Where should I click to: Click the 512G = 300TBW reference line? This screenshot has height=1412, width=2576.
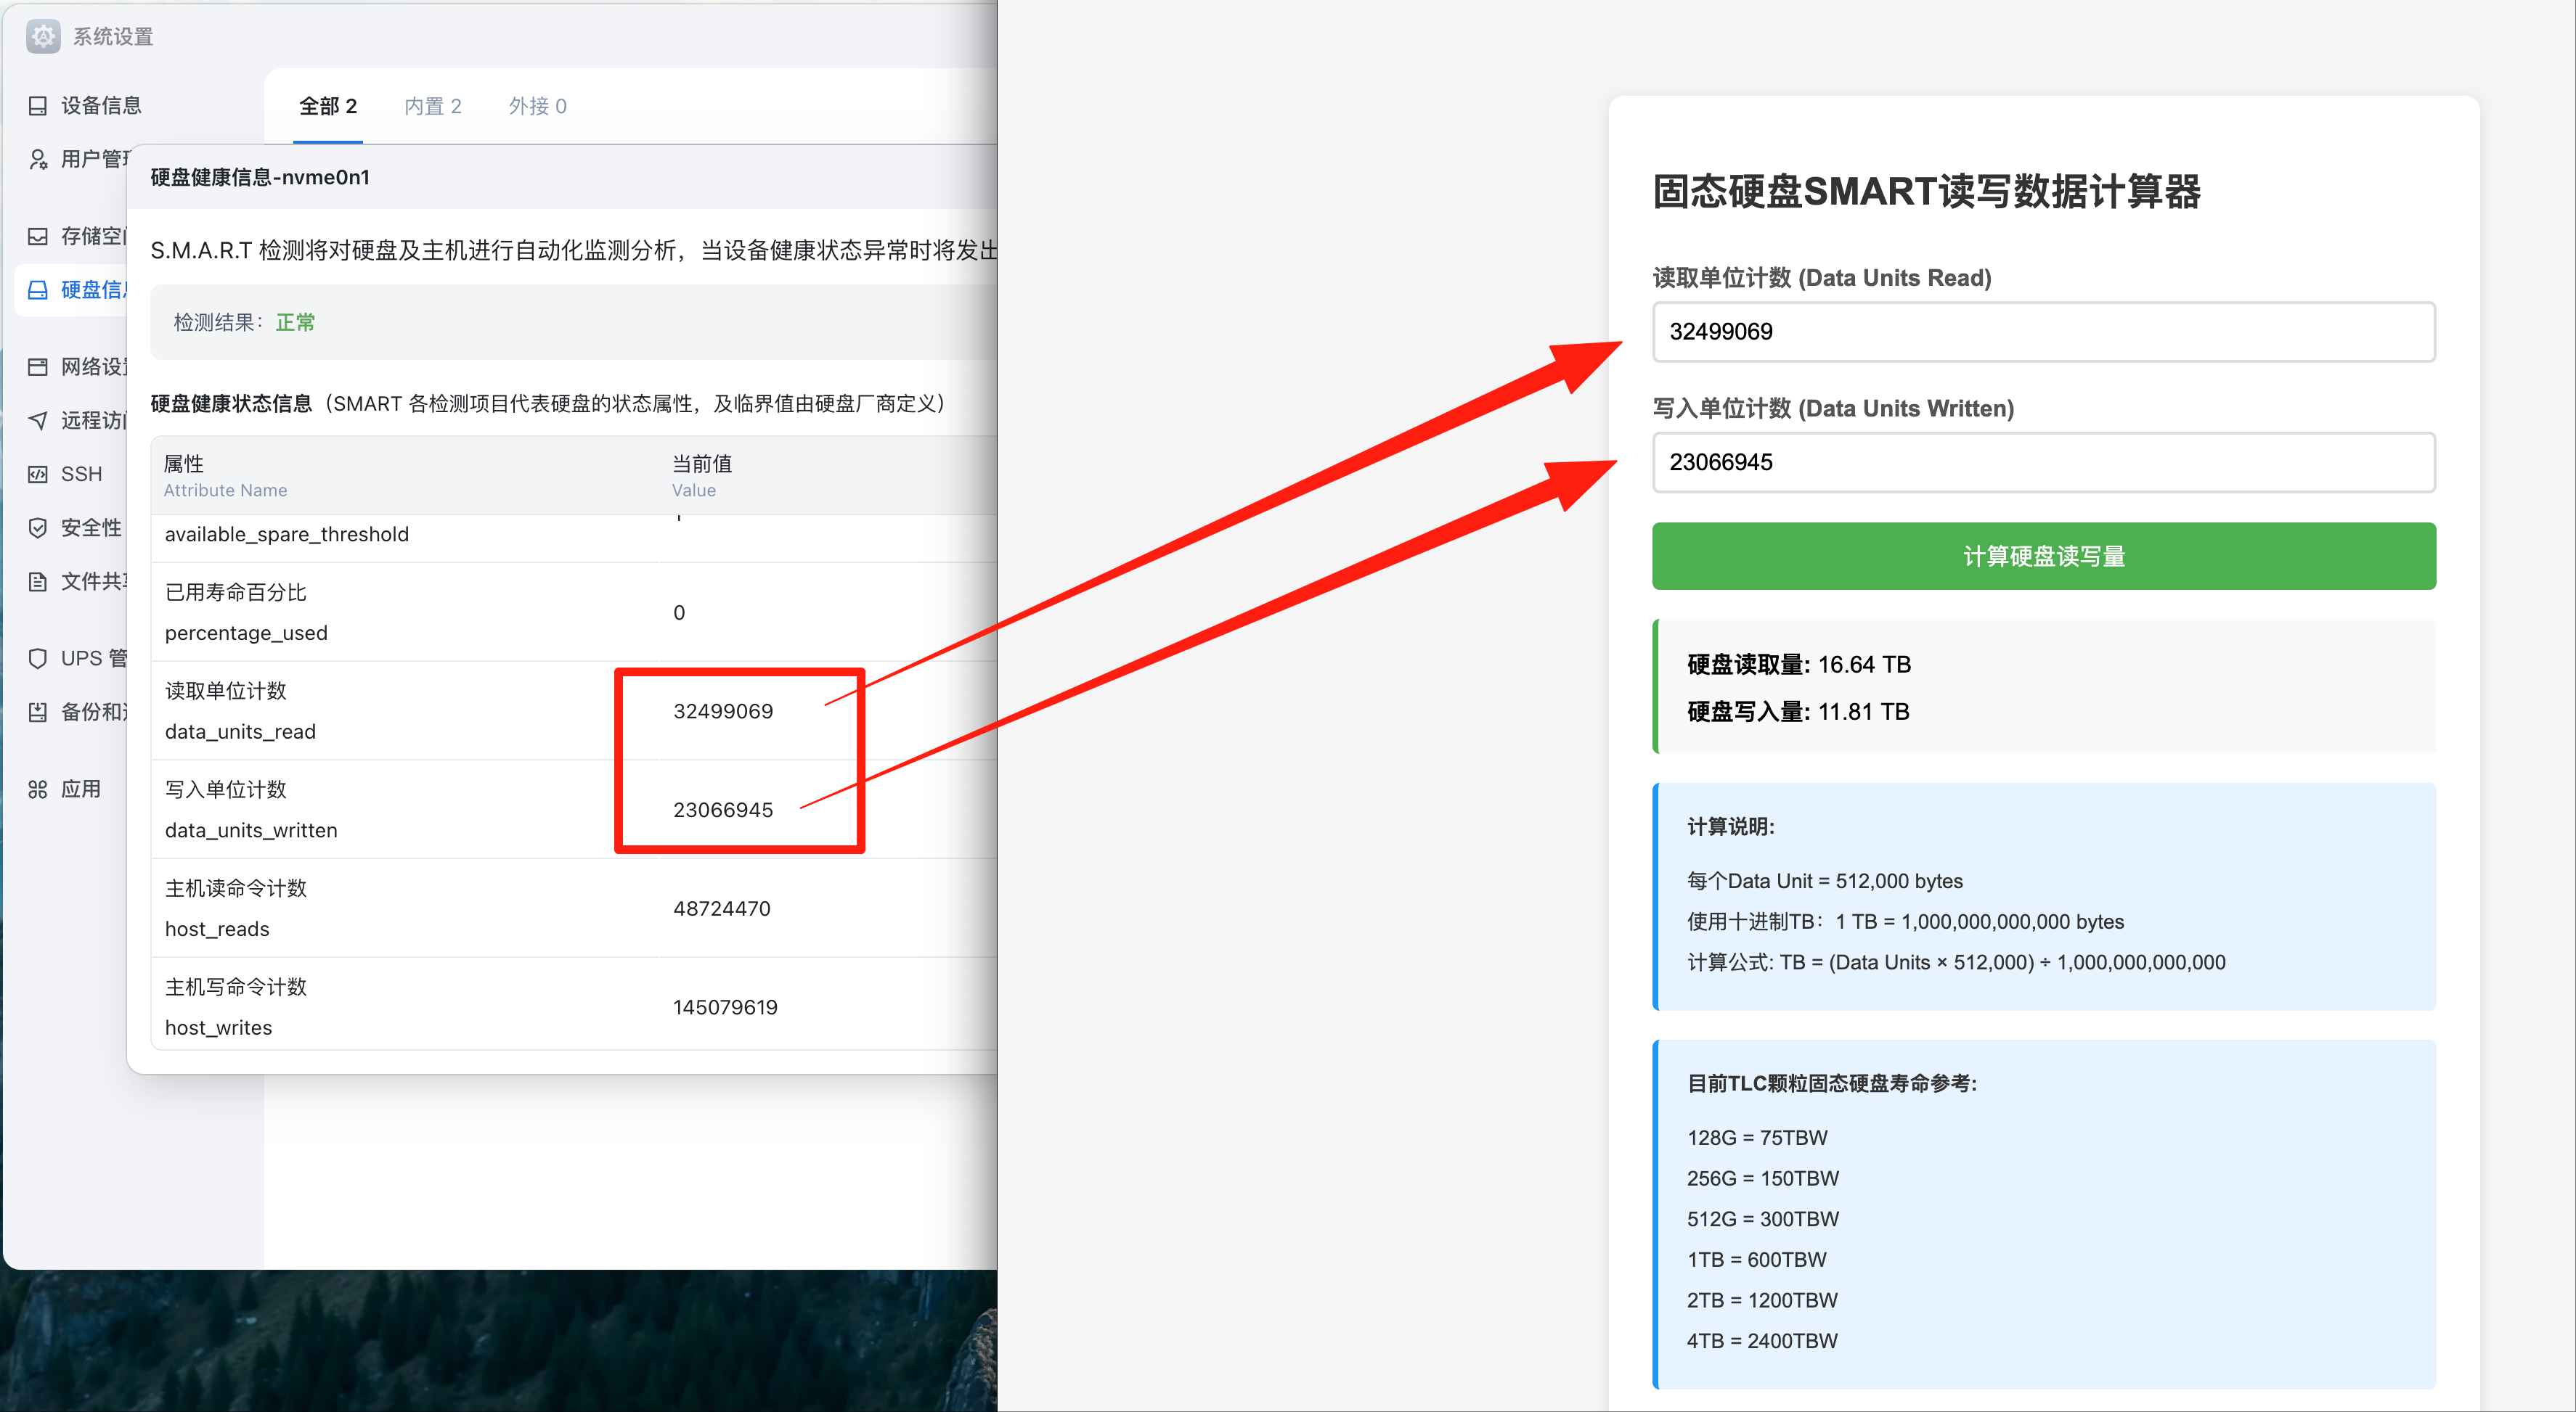point(1763,1219)
